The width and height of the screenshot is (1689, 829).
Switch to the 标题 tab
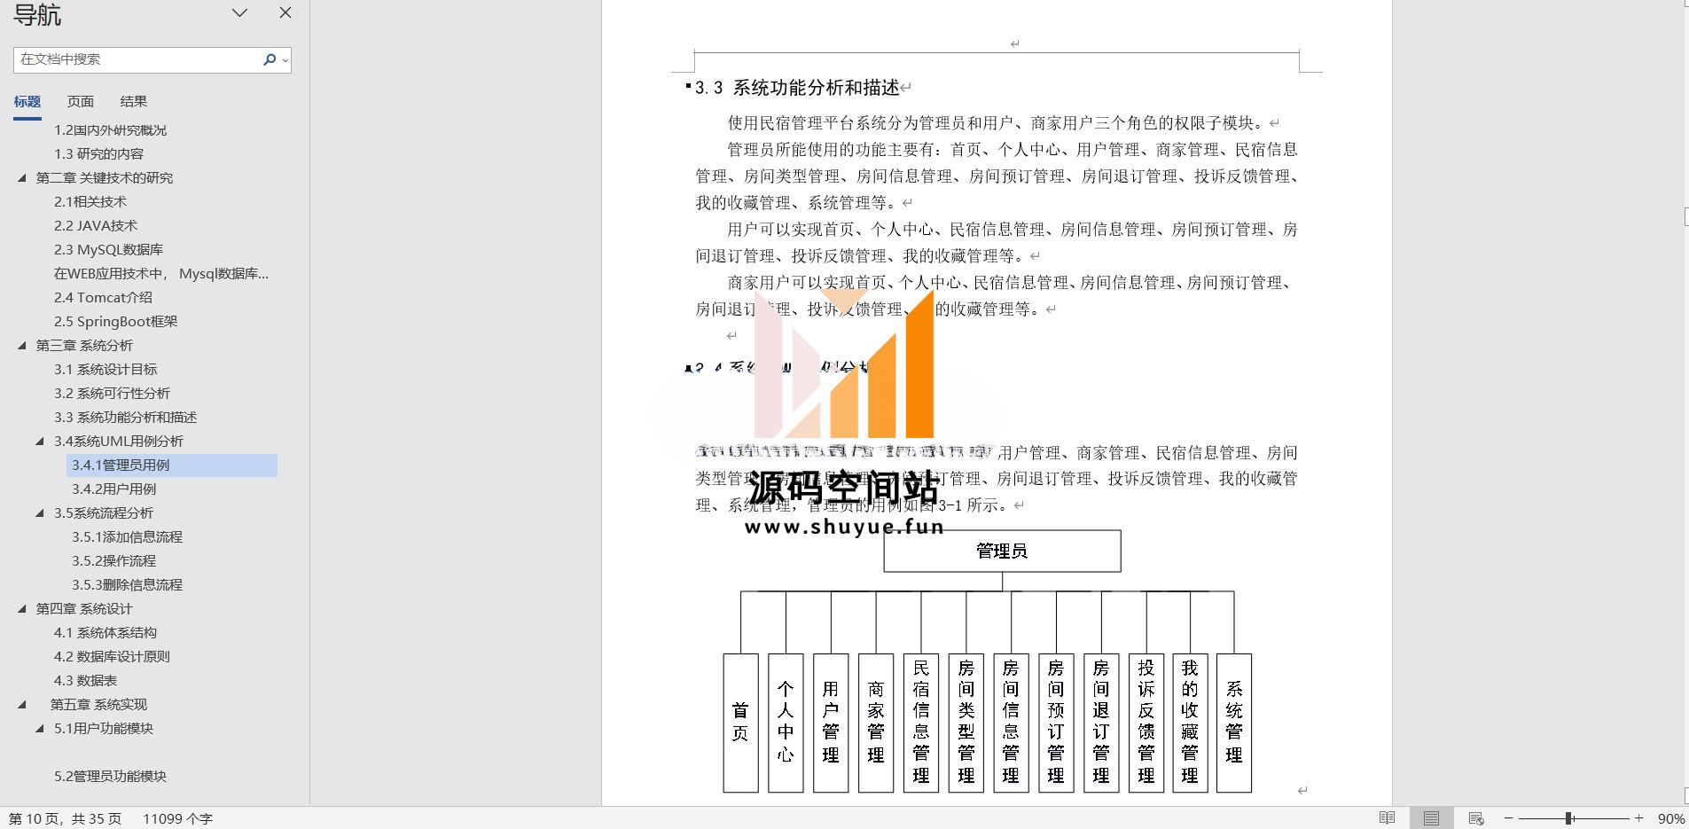(x=27, y=101)
